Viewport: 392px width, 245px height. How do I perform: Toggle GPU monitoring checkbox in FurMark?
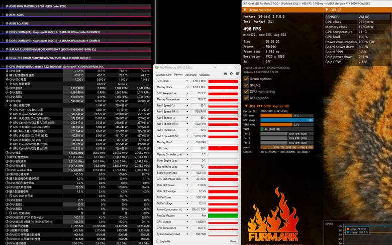(246, 92)
